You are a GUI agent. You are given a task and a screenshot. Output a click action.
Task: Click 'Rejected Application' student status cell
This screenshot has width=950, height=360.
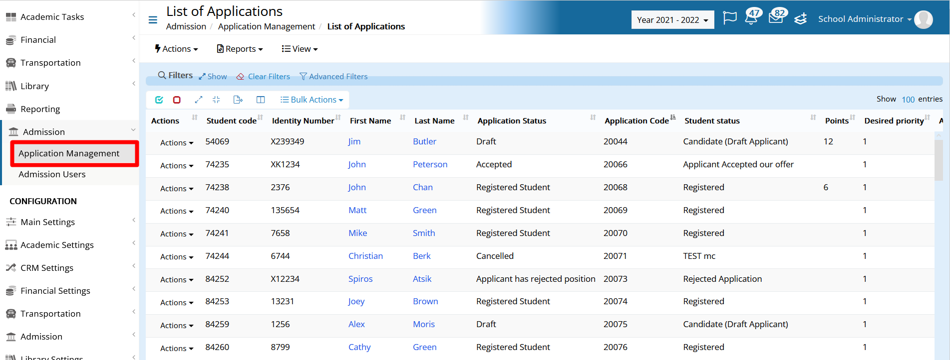coord(722,279)
